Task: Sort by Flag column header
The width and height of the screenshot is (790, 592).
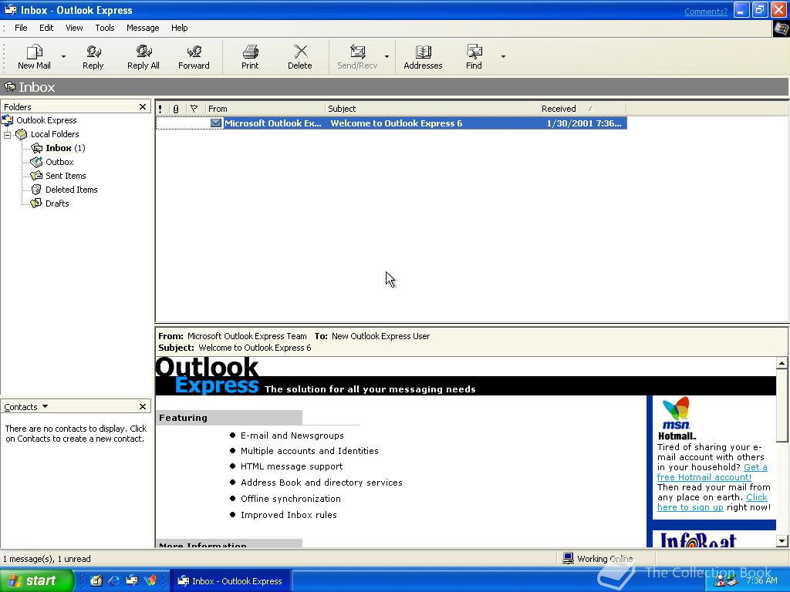Action: 194,109
